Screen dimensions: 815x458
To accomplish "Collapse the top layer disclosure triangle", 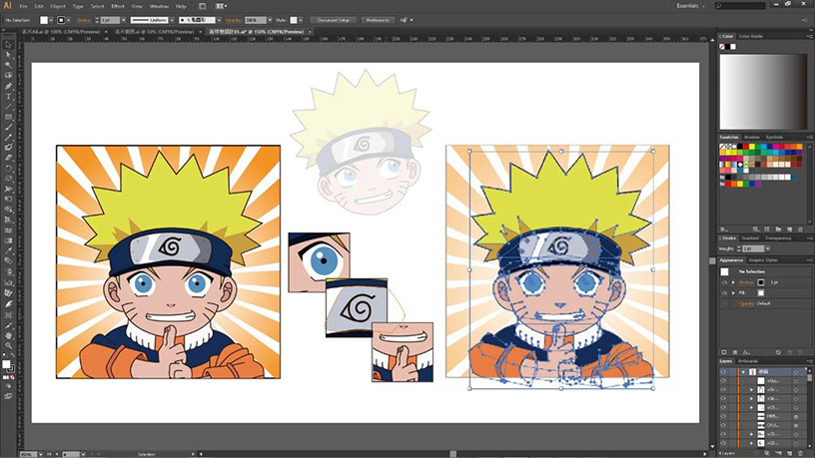I will pos(742,371).
